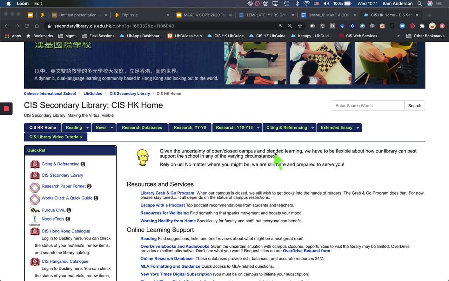Switch to the Edpuzzle browser tab
This screenshot has height=281, width=449.
[141, 15]
